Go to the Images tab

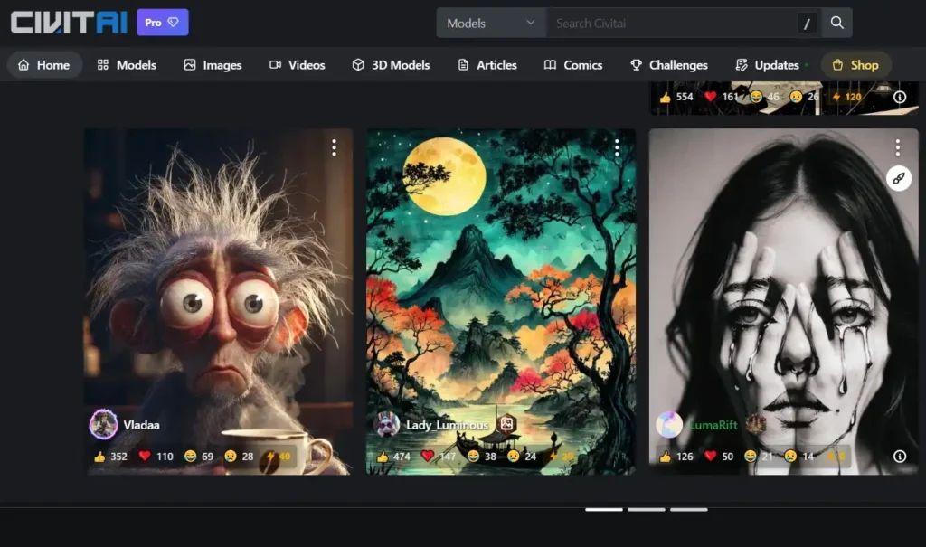pyautogui.click(x=213, y=65)
